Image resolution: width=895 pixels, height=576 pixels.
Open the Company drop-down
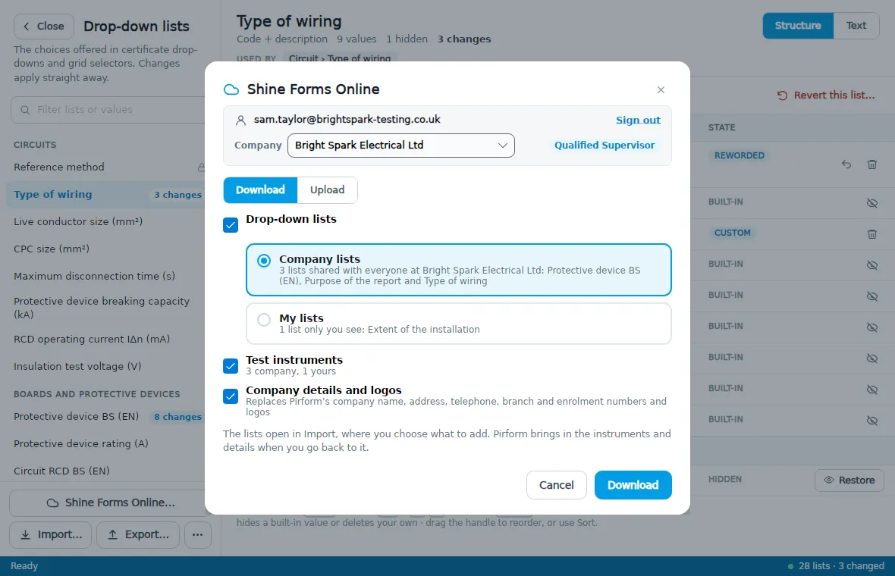coord(400,145)
